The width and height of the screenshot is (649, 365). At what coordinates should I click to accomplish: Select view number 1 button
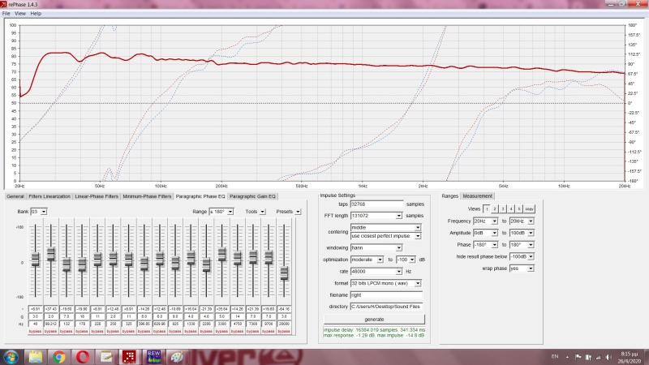(487, 208)
